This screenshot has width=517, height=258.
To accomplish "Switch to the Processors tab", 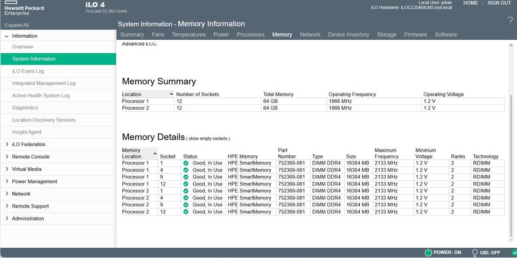I will 250,34.
